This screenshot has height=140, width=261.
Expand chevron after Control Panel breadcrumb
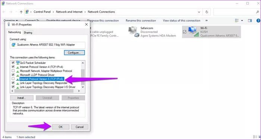point(53,12)
